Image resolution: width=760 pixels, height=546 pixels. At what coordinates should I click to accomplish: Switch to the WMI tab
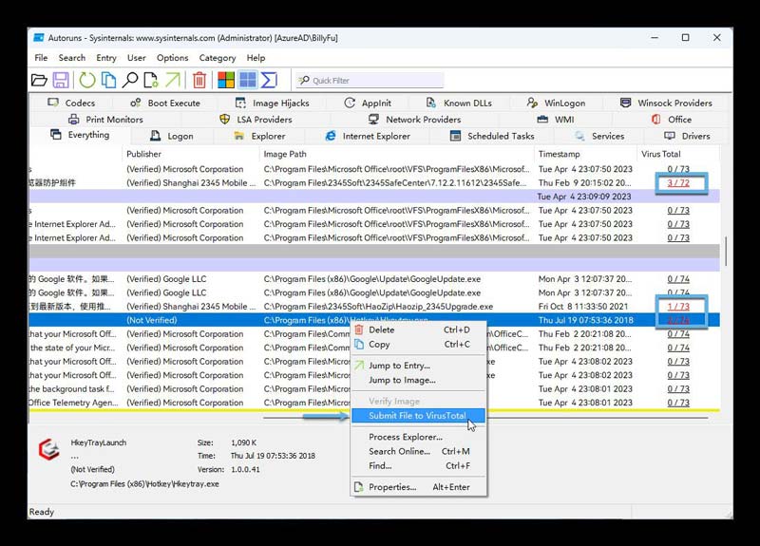556,120
